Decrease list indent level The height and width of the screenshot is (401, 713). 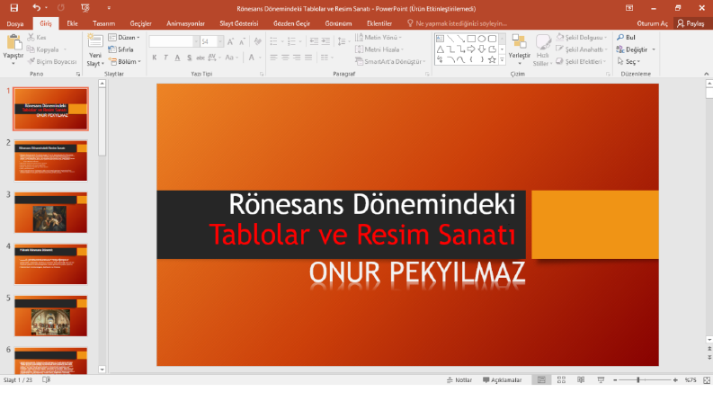314,41
